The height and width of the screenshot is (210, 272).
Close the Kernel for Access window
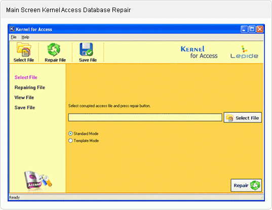[260, 29]
